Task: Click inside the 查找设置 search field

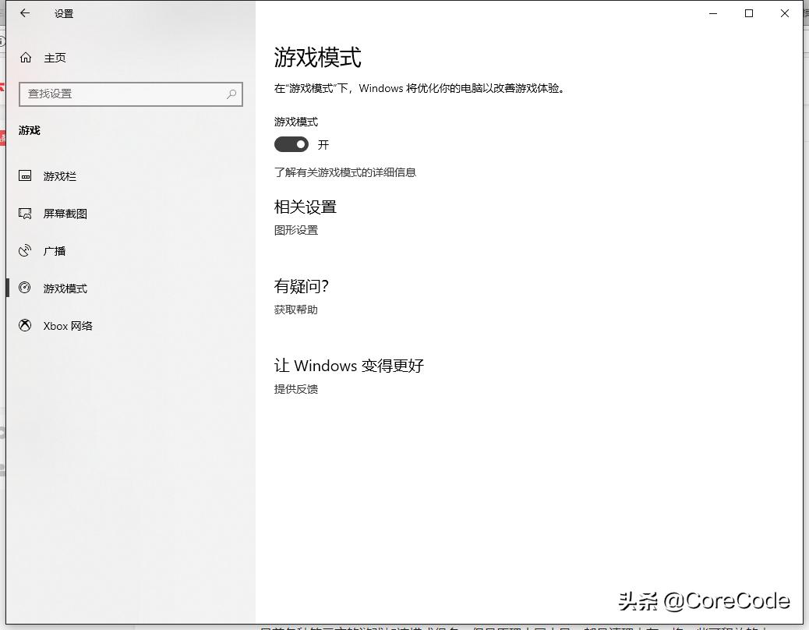Action: point(117,94)
